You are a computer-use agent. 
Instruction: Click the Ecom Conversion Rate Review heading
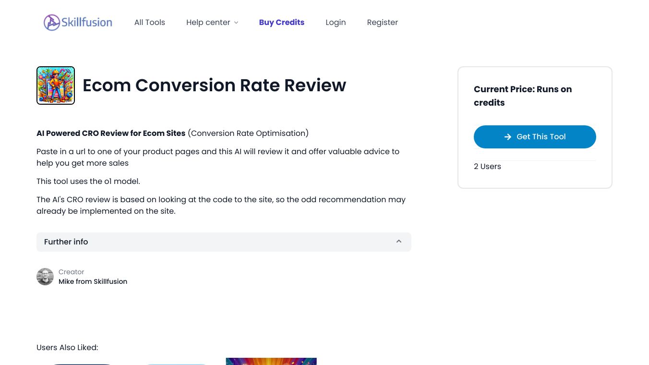pyautogui.click(x=214, y=85)
